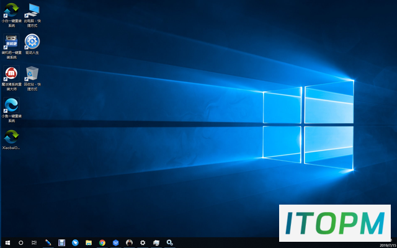This screenshot has width=397, height=248.
Task: Open the floppy disk app on taskbar
Action: 61,242
